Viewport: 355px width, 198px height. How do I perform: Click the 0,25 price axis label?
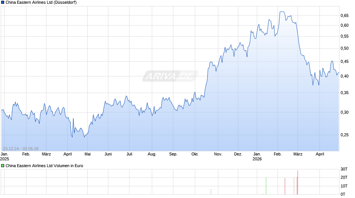point(344,135)
